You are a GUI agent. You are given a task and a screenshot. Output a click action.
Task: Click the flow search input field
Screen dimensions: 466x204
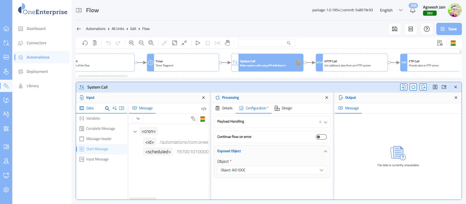(263, 43)
